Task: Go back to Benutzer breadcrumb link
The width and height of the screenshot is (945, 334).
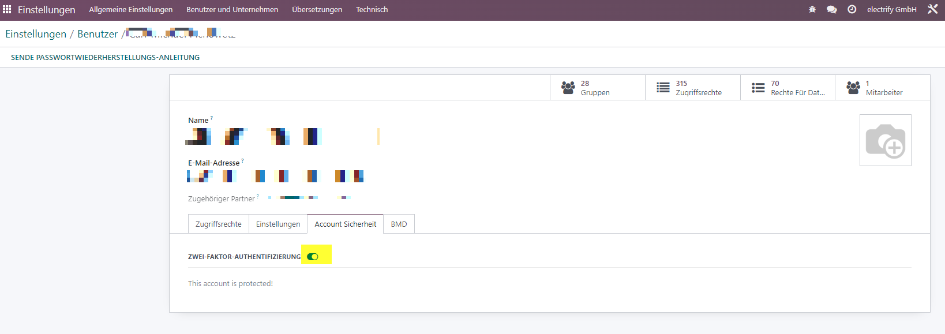Action: tap(97, 34)
